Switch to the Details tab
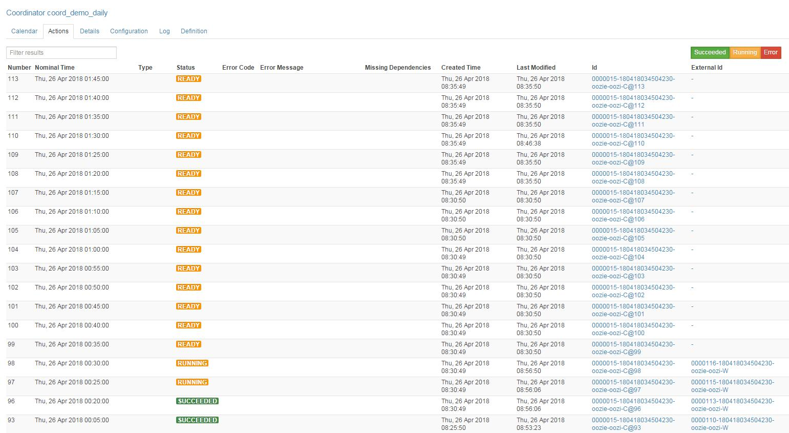The image size is (789, 433). click(x=90, y=31)
